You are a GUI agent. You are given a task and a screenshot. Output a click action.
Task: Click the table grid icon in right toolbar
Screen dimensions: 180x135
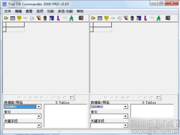(100, 18)
